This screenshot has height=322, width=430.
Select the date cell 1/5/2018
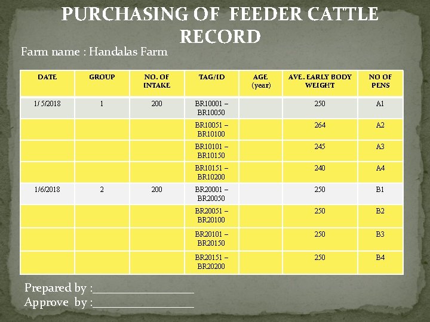tap(47, 104)
